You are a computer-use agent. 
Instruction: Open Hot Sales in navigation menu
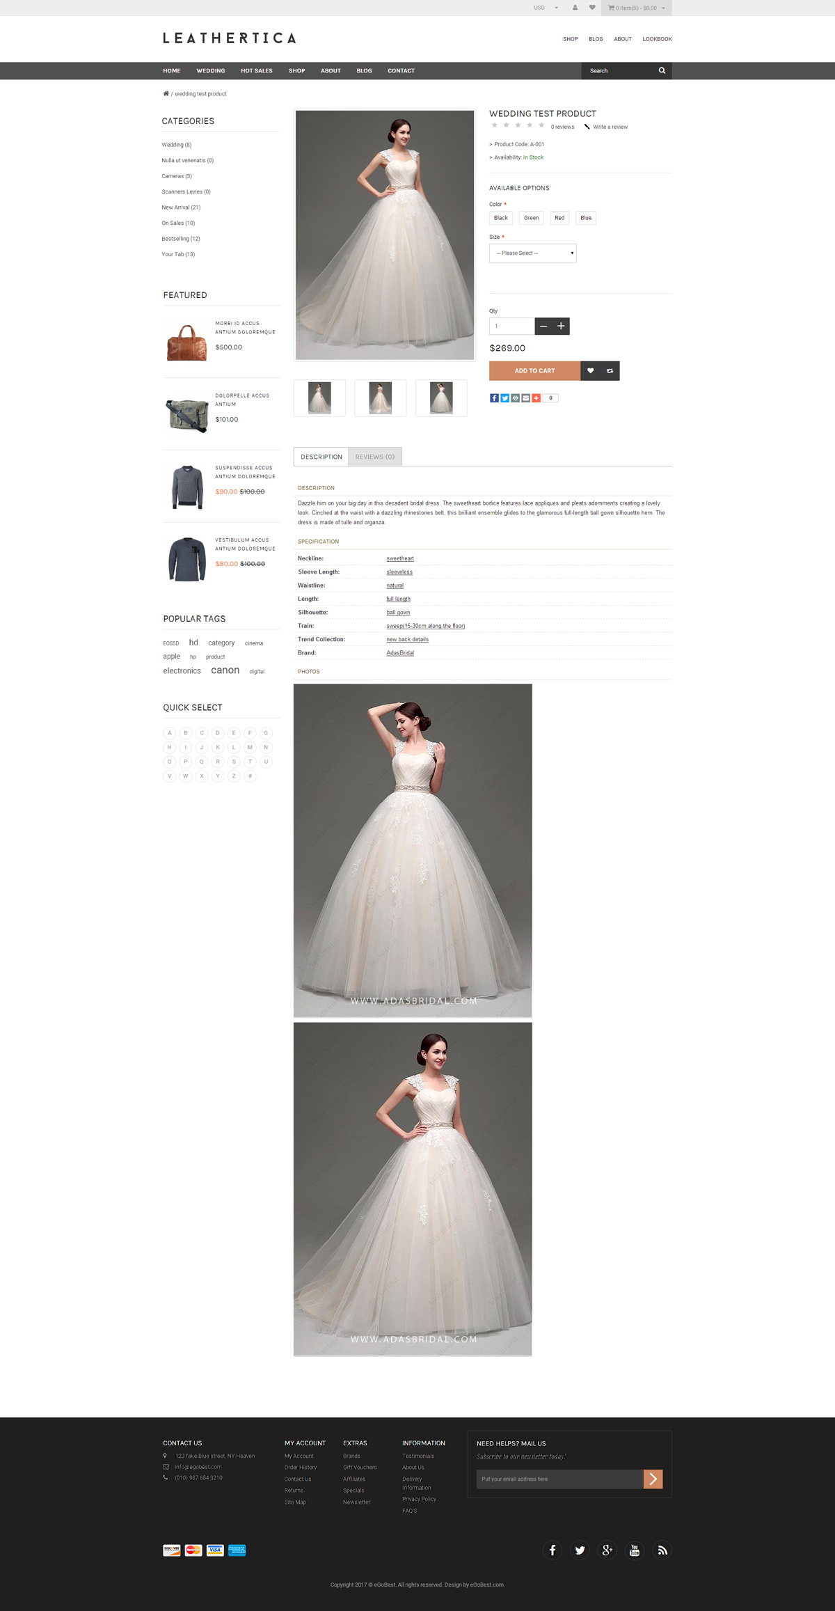point(257,71)
